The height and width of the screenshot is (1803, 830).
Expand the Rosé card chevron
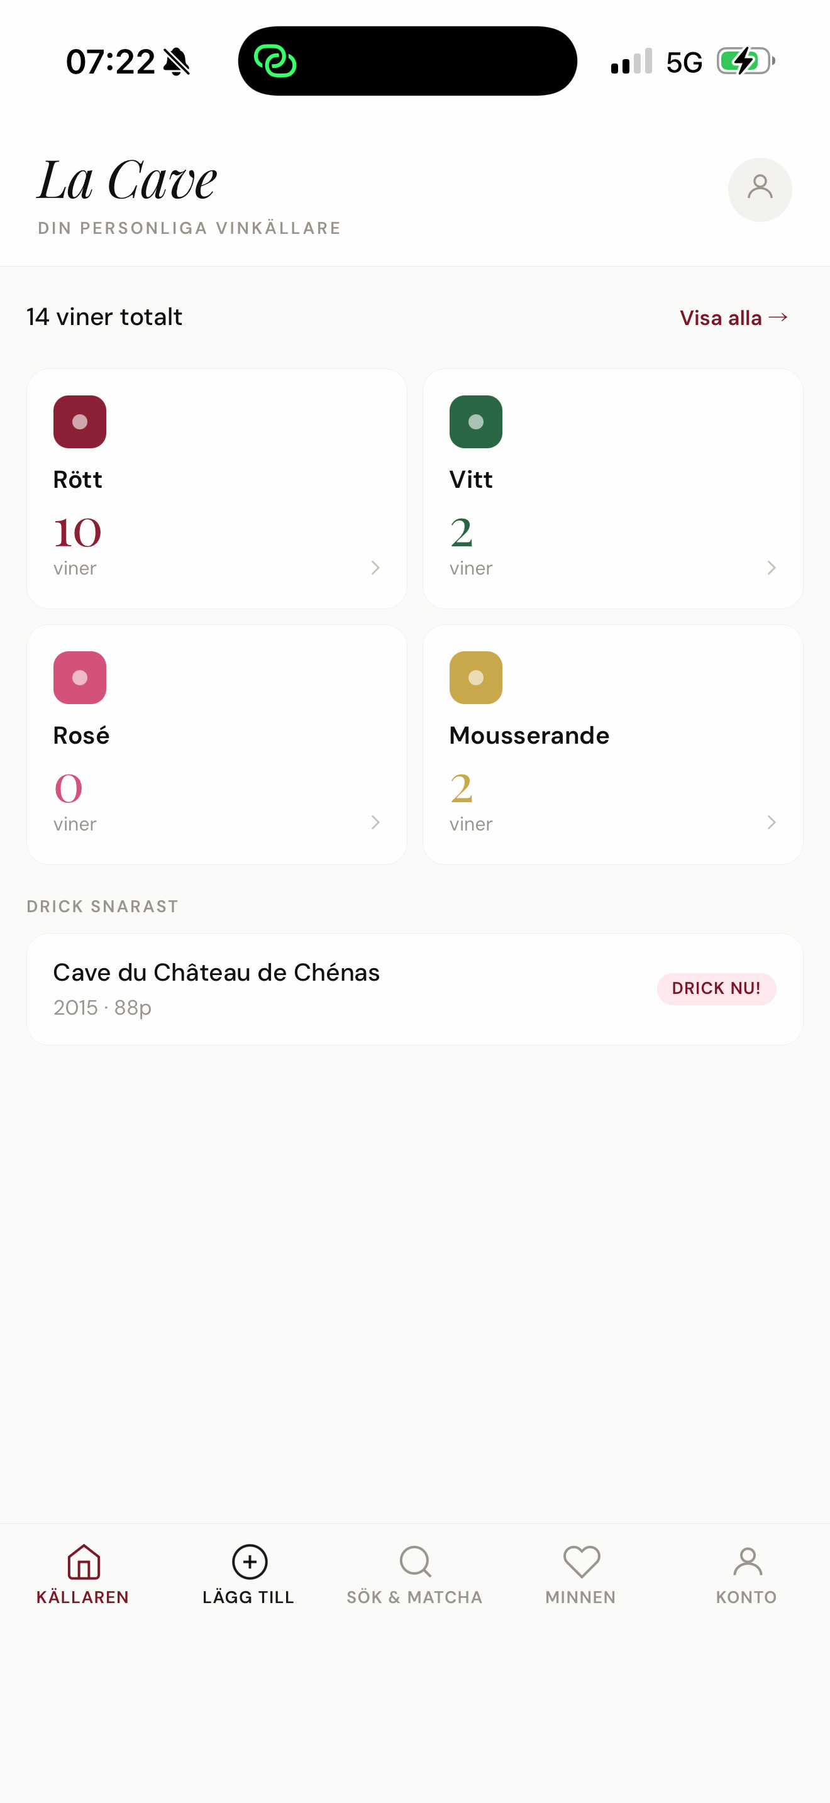coord(375,822)
